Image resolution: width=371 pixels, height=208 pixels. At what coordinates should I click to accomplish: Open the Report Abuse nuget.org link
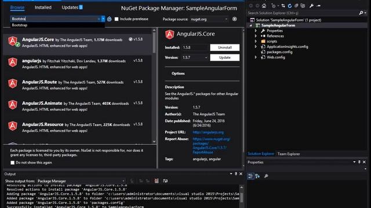211,146
